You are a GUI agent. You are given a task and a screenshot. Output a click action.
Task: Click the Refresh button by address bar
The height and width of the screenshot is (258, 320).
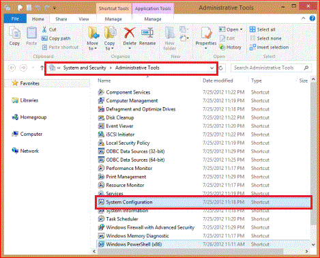[220, 68]
